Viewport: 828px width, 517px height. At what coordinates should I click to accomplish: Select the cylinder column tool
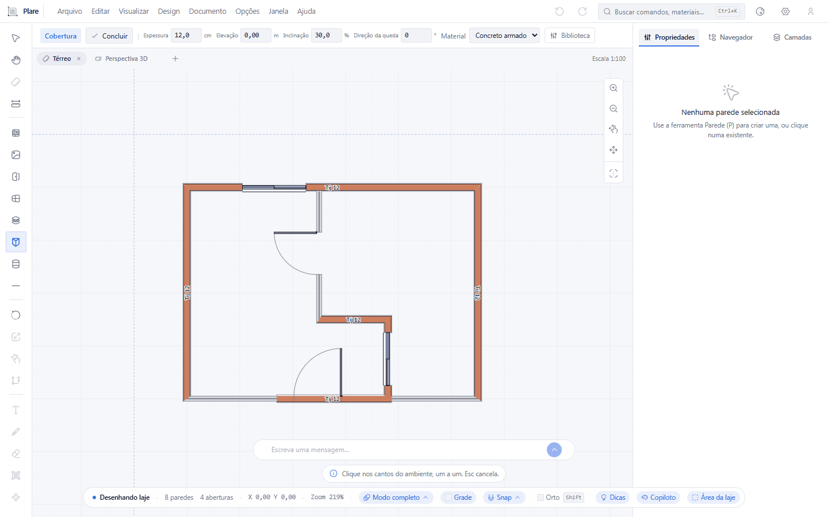(x=16, y=264)
